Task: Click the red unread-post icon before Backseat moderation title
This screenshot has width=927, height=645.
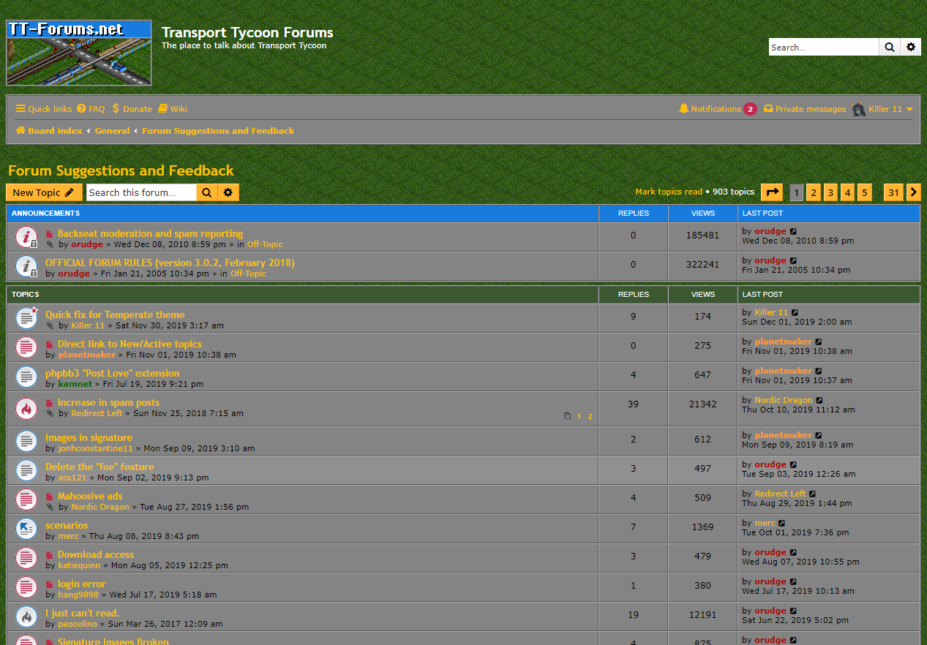Action: click(x=50, y=235)
